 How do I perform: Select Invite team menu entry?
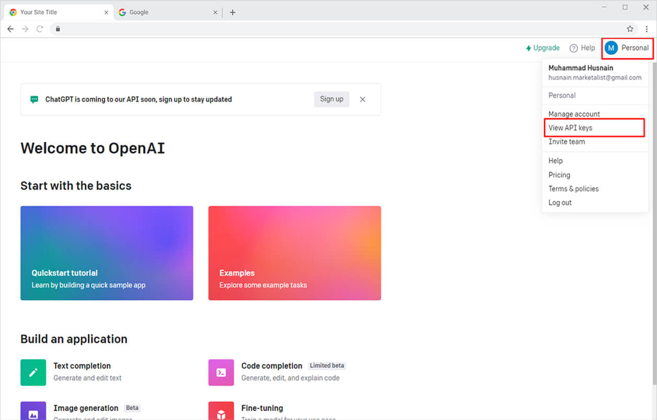pyautogui.click(x=567, y=142)
